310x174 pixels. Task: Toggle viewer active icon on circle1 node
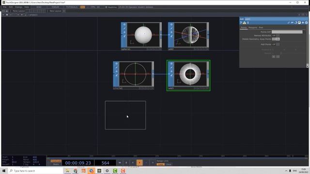tap(116, 64)
